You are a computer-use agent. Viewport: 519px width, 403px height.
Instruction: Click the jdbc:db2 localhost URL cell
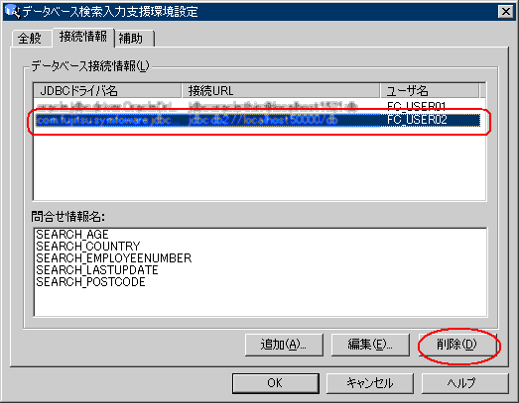[x=263, y=120]
